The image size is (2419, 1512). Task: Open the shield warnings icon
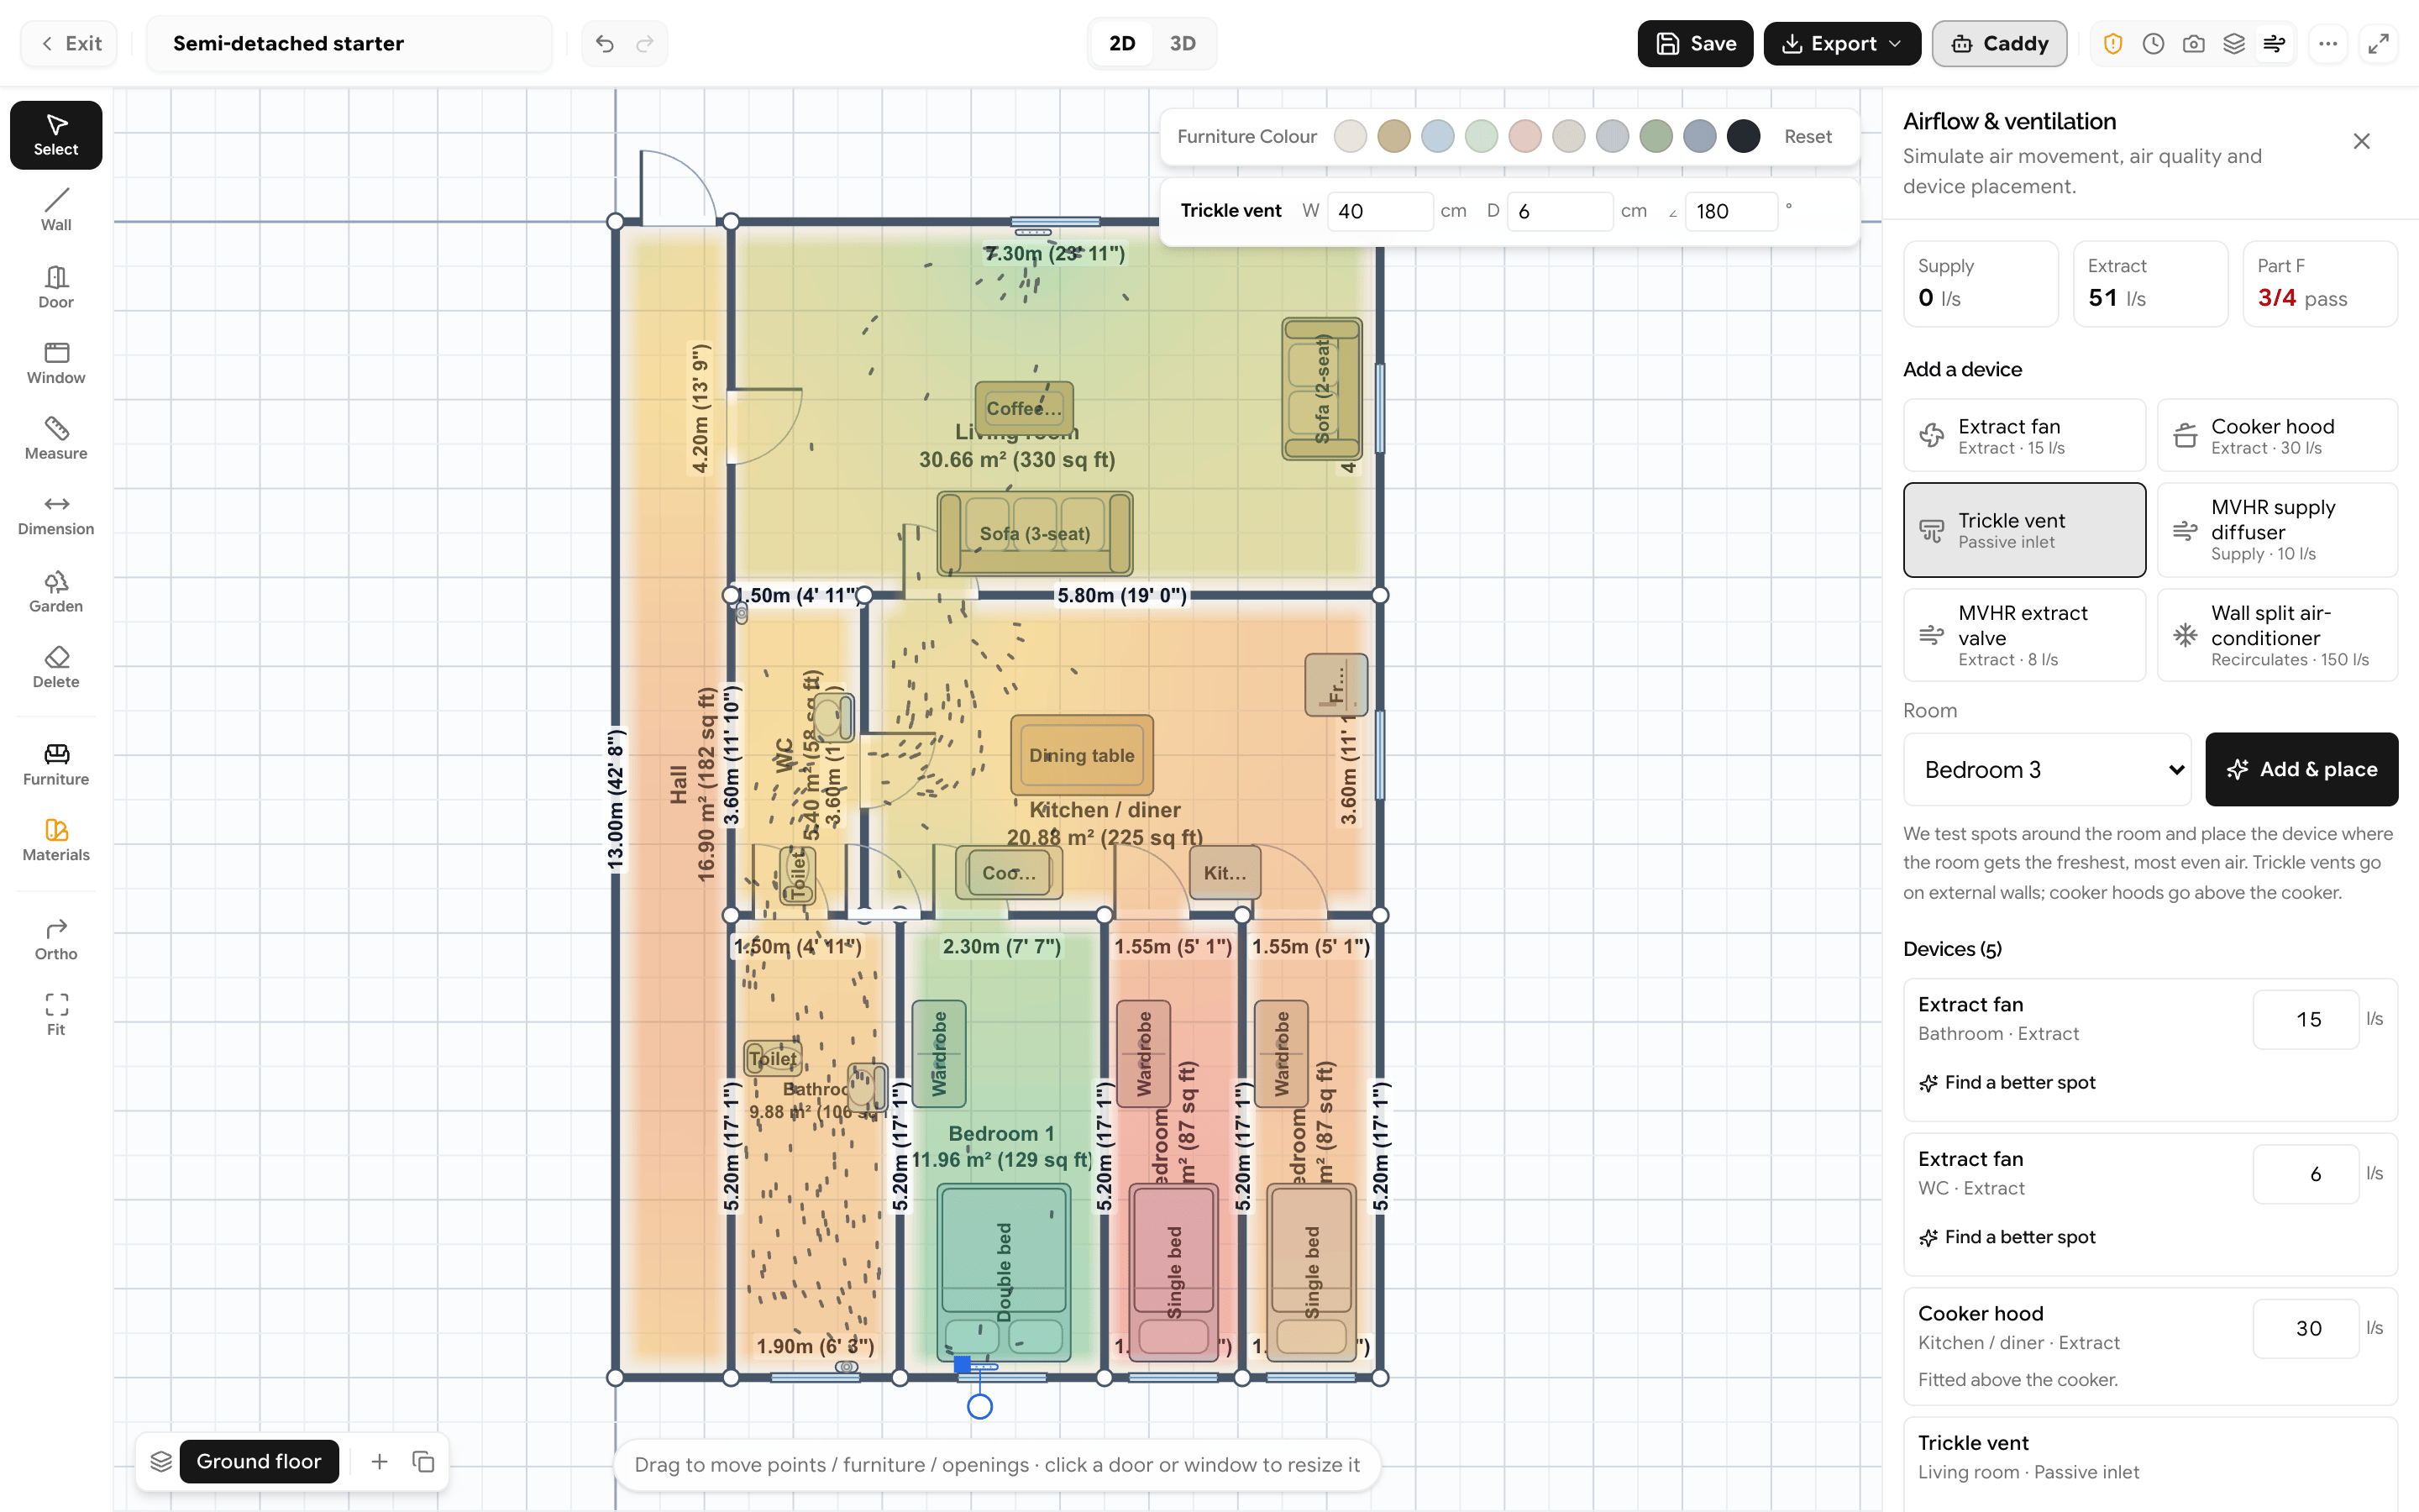tap(2113, 43)
